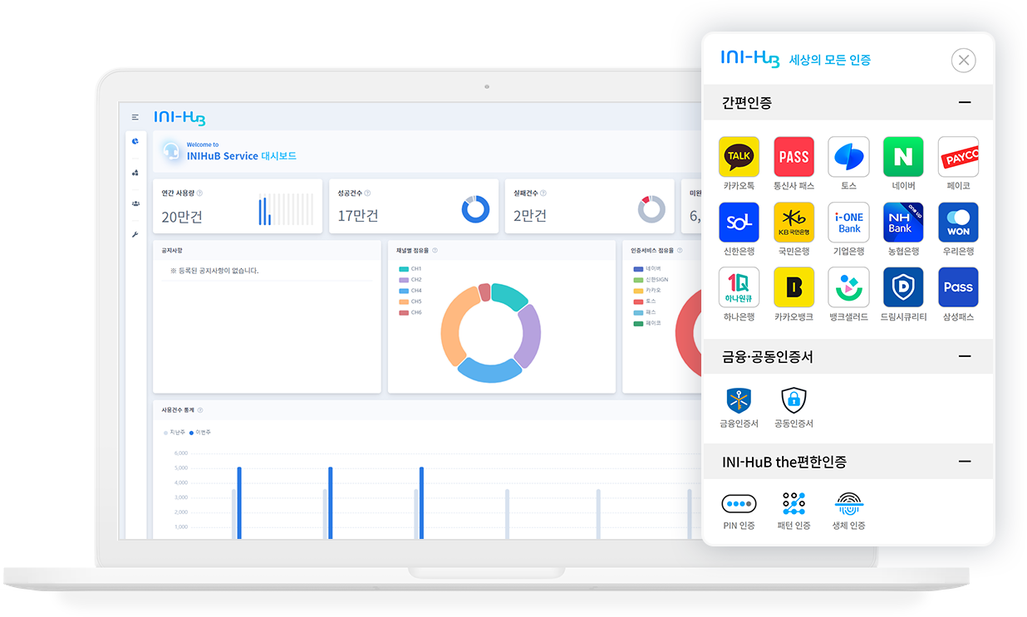Choose the Dream Security (드림시큐리티) icon
Viewport: 1027px width, 617px height.
coord(903,287)
